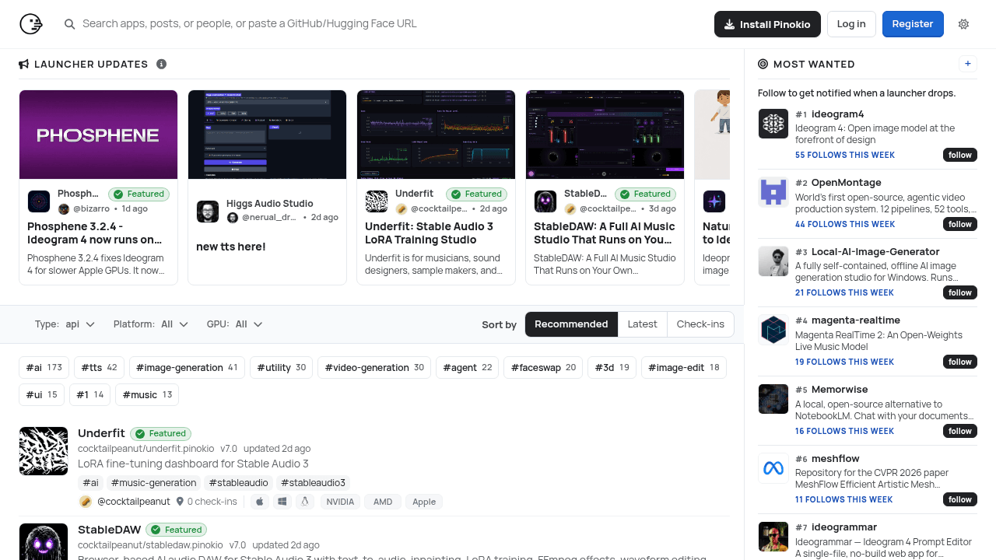Open the Underfit app title link

pyautogui.click(x=101, y=433)
